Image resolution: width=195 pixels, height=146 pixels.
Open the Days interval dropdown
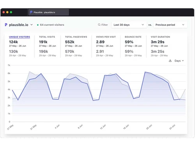coord(179,61)
